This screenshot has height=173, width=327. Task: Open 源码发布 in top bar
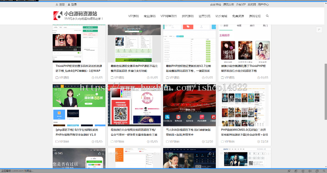pyautogui.click(x=229, y=4)
